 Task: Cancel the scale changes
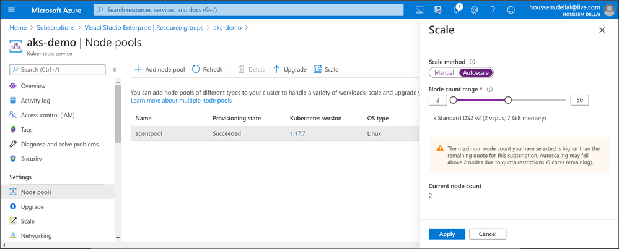(x=488, y=234)
